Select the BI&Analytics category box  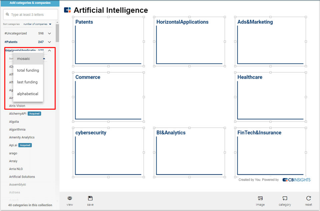pyautogui.click(x=189, y=152)
